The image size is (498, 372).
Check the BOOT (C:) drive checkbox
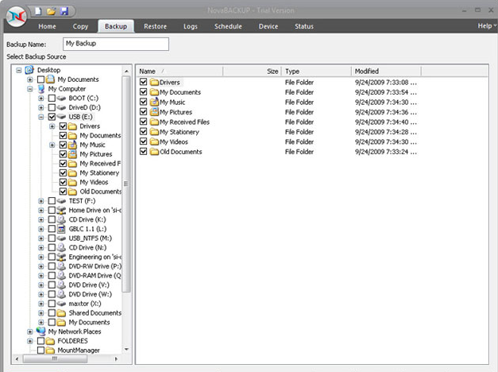coord(52,99)
